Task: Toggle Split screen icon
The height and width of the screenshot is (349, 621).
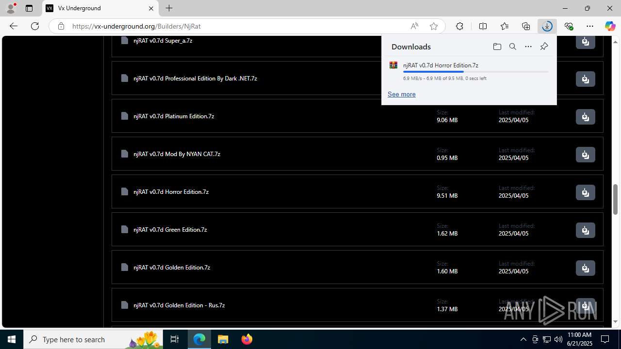Action: pyautogui.click(x=483, y=26)
